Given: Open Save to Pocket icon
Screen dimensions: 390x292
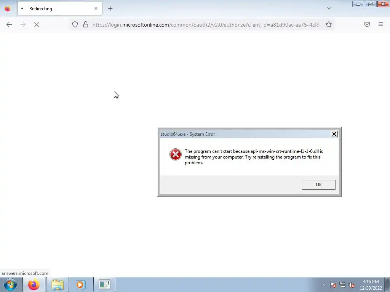Looking at the screenshot, I should 367,24.
